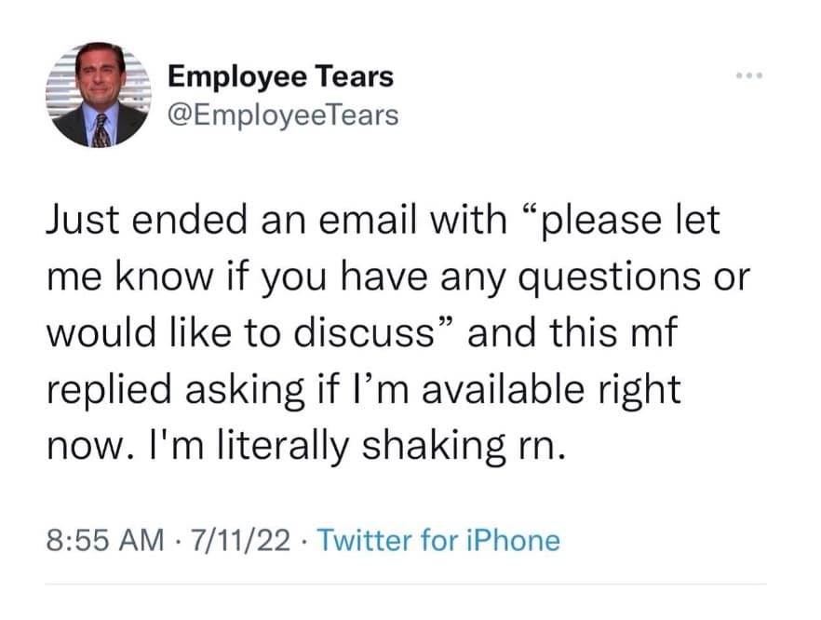Screen dimensions: 821x620
Task: Visit the @EmployeeTears handle link
Action: (283, 115)
